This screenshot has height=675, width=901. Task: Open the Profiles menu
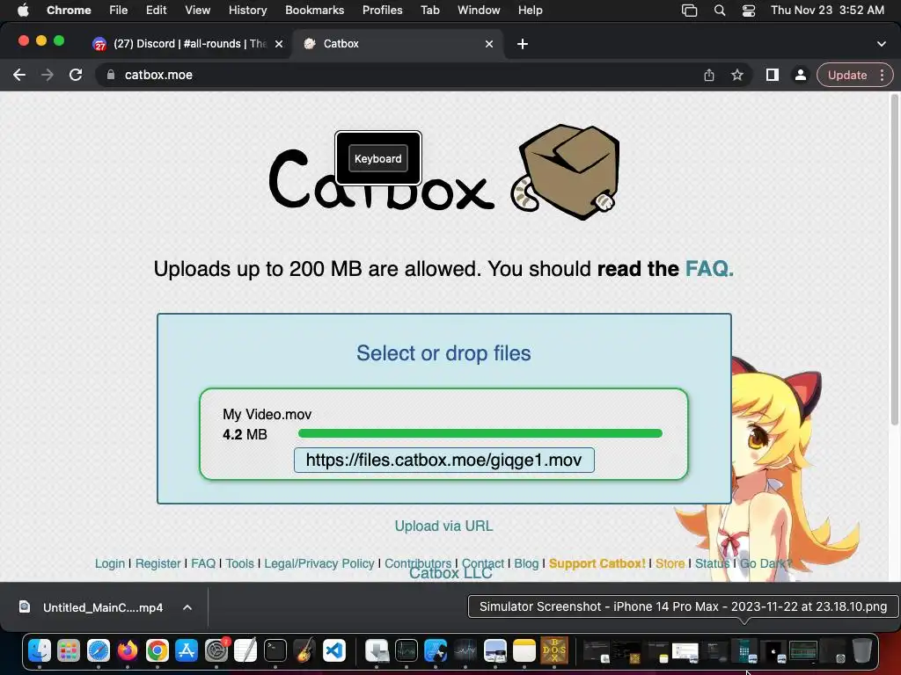[x=382, y=11]
